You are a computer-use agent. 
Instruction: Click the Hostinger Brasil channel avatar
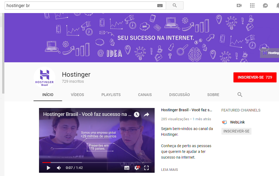[x=44, y=78]
